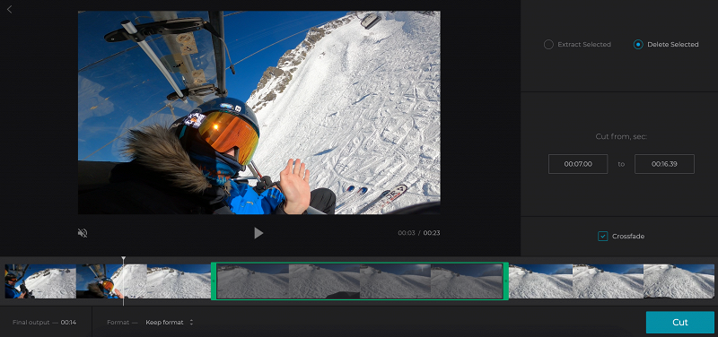Click the cut start time field 00:07.00
Viewport: 718px width, 337px height.
point(578,164)
